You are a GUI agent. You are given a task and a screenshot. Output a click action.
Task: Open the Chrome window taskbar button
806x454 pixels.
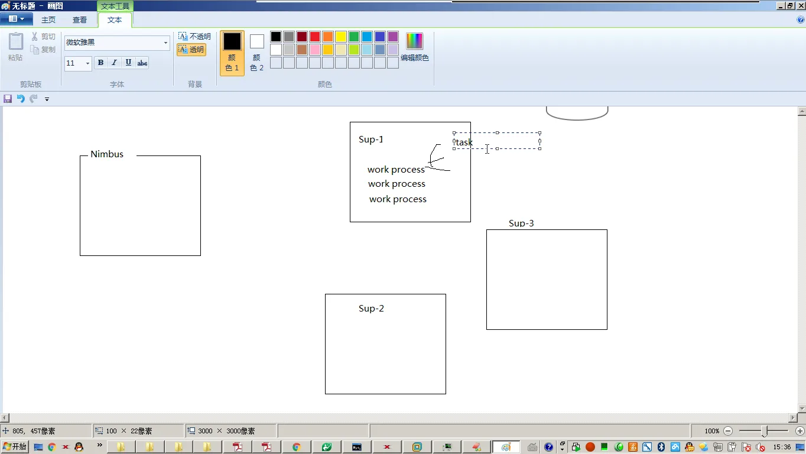coord(297,447)
